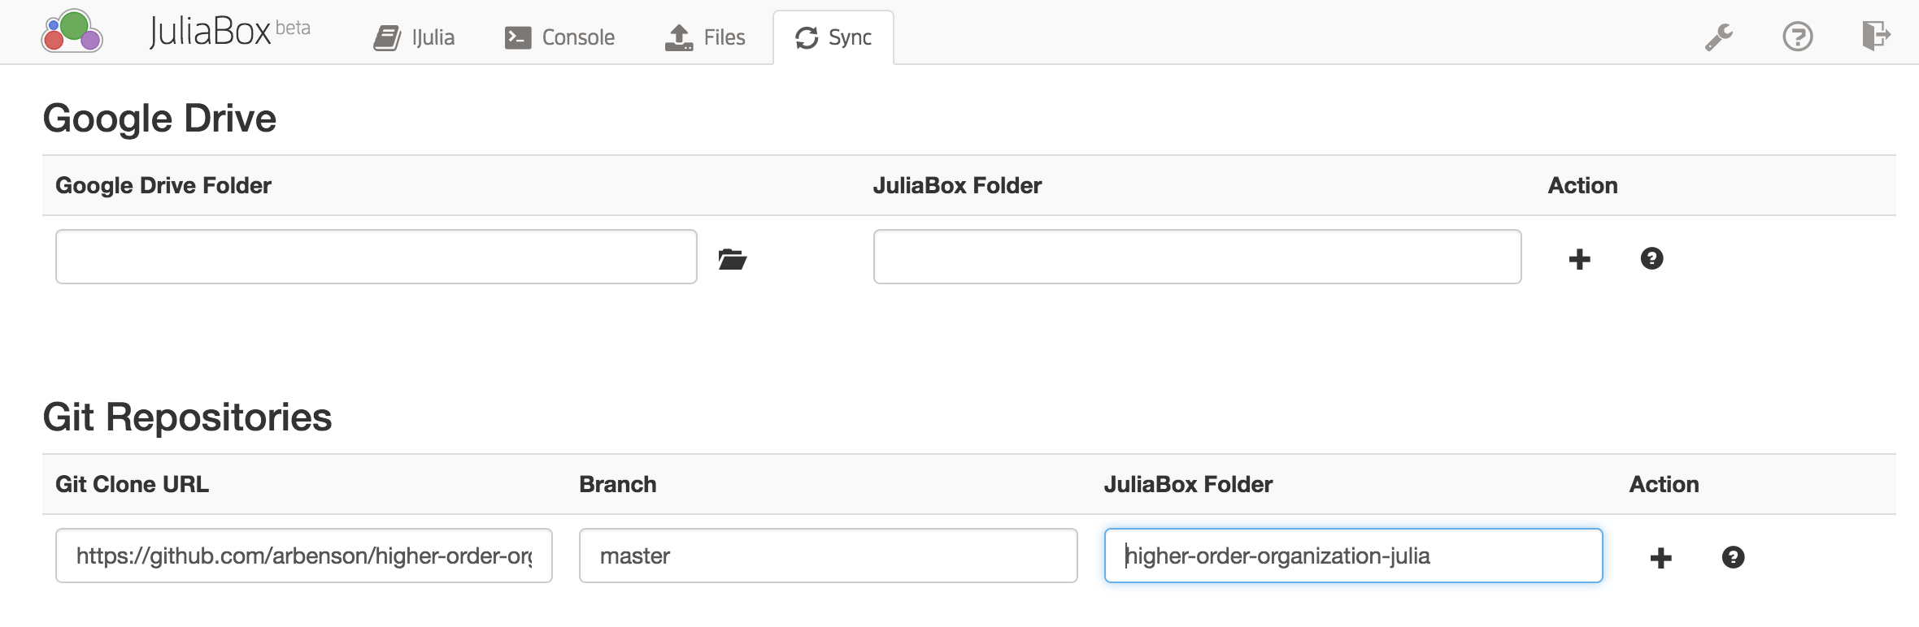Open settings via the wrench icon
The image size is (1919, 627).
coord(1719,37)
